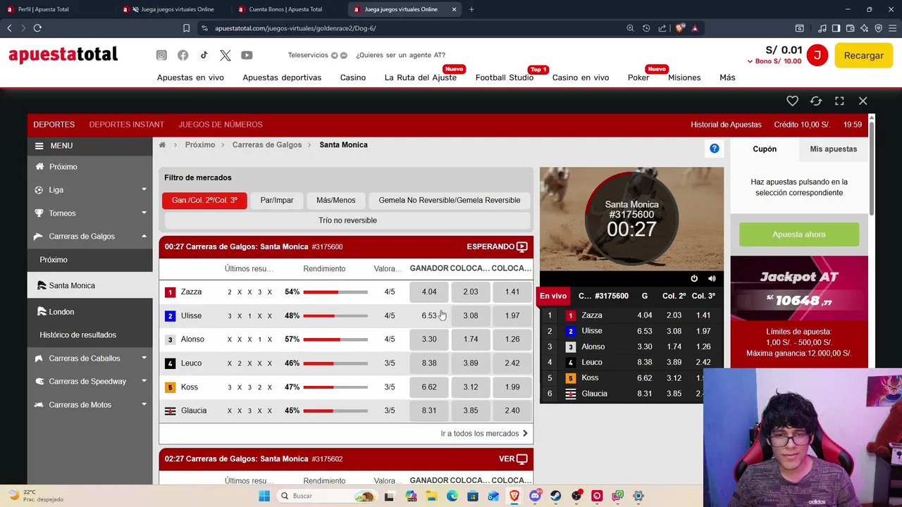Select Gemela No Reversible/Gemela Reversible filter
Viewport: 902px width, 507px height.
pyautogui.click(x=450, y=201)
